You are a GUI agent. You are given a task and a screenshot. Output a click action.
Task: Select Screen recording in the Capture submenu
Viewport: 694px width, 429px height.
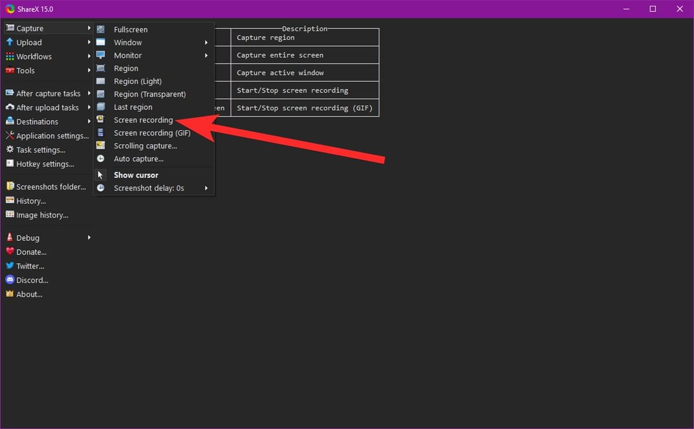142,120
